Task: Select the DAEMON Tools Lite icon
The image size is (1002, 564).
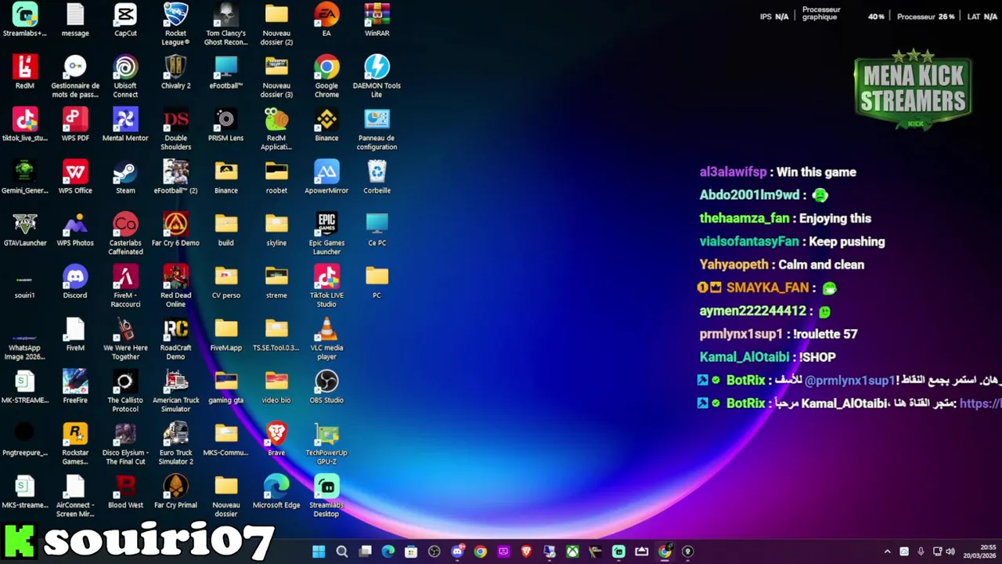Action: tap(377, 76)
